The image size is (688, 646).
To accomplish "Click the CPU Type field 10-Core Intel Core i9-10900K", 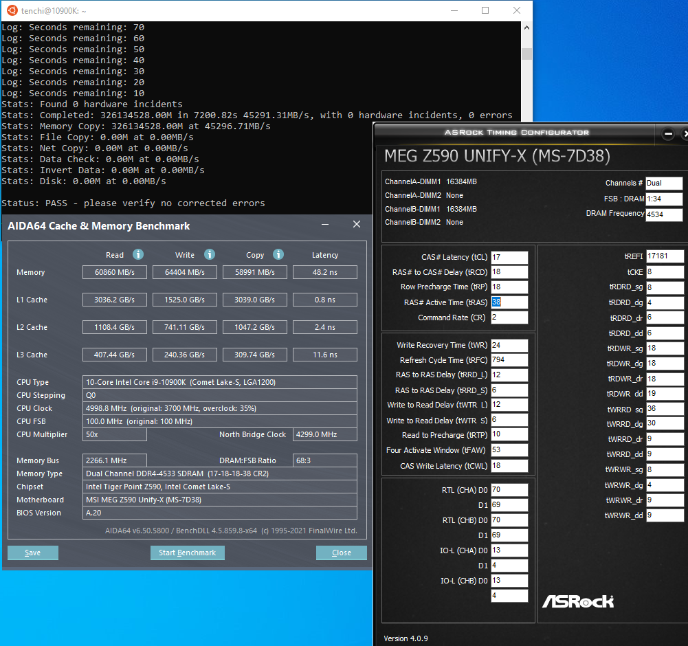I will pyautogui.click(x=220, y=382).
